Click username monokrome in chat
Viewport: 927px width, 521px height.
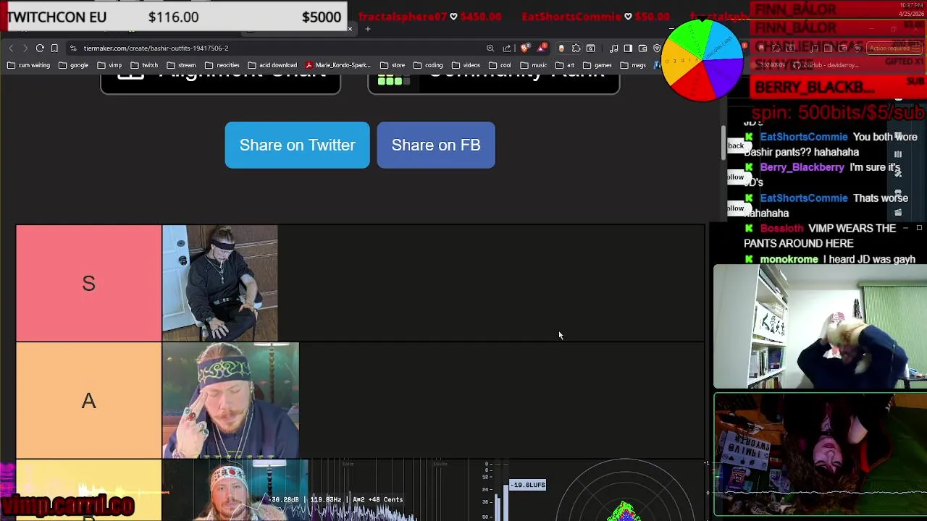pyautogui.click(x=789, y=259)
